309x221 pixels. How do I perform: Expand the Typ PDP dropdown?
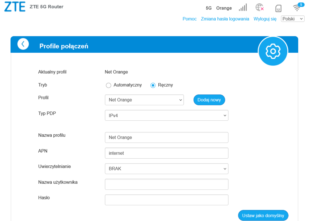(x=166, y=115)
